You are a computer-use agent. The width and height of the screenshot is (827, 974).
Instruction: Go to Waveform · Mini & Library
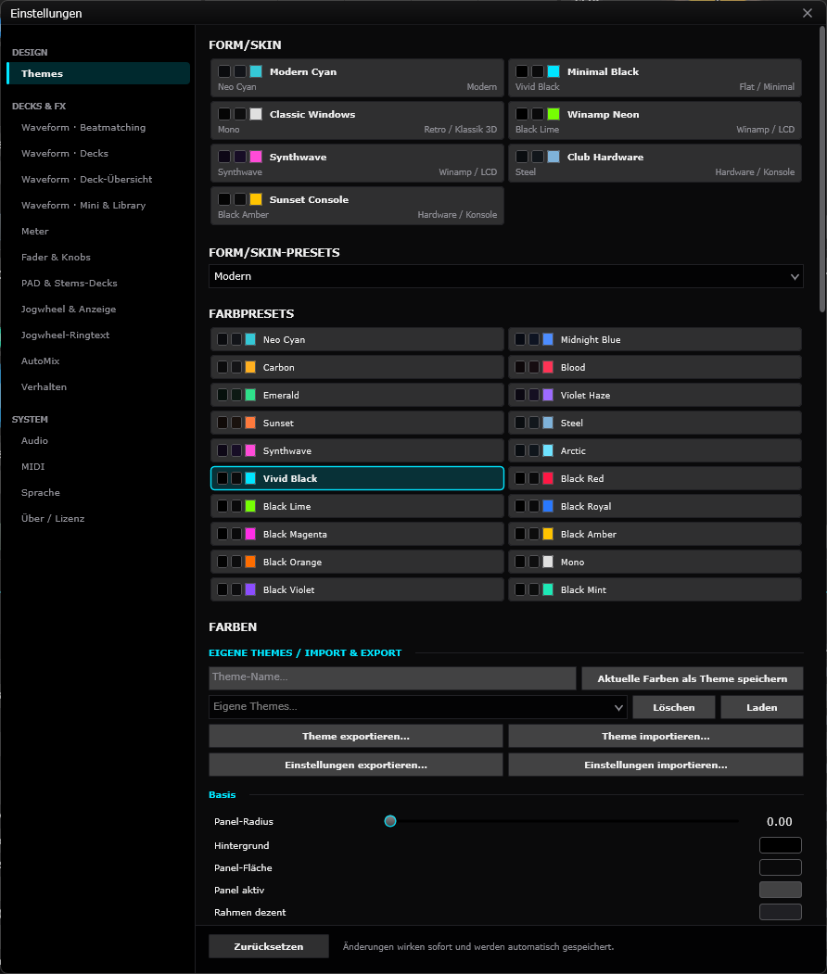[x=98, y=205]
